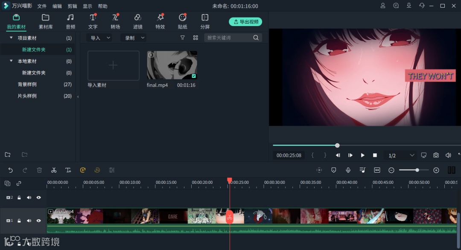Click the 导出视频 export button
The width and height of the screenshot is (461, 250).
tap(245, 22)
